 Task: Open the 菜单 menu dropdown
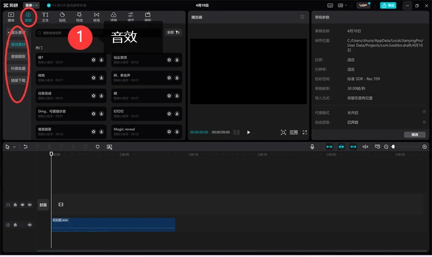(x=31, y=5)
